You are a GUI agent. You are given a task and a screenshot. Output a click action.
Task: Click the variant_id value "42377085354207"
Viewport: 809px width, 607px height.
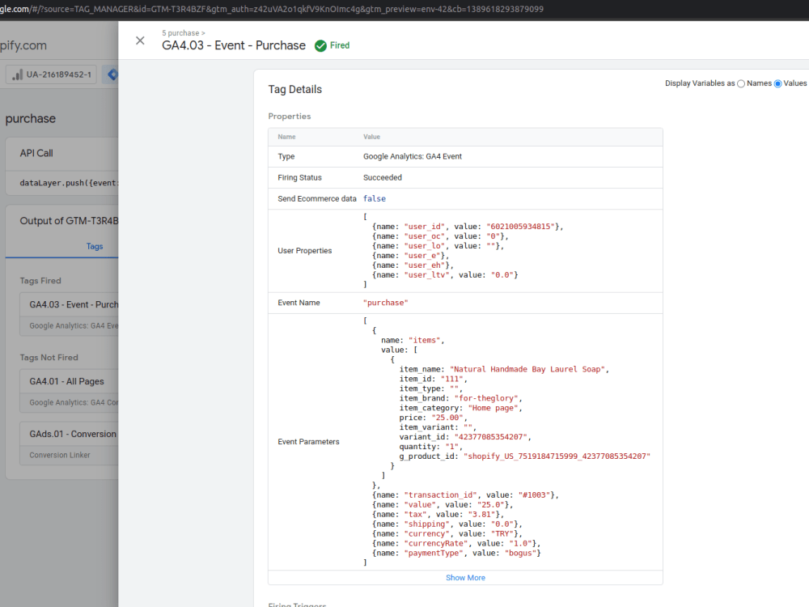coord(491,437)
